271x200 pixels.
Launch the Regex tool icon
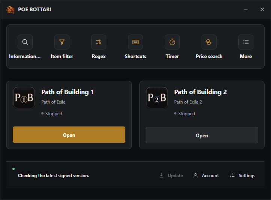[x=99, y=42]
